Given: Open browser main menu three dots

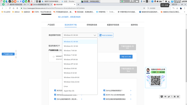Looking at the screenshot, I should coord(185,8).
